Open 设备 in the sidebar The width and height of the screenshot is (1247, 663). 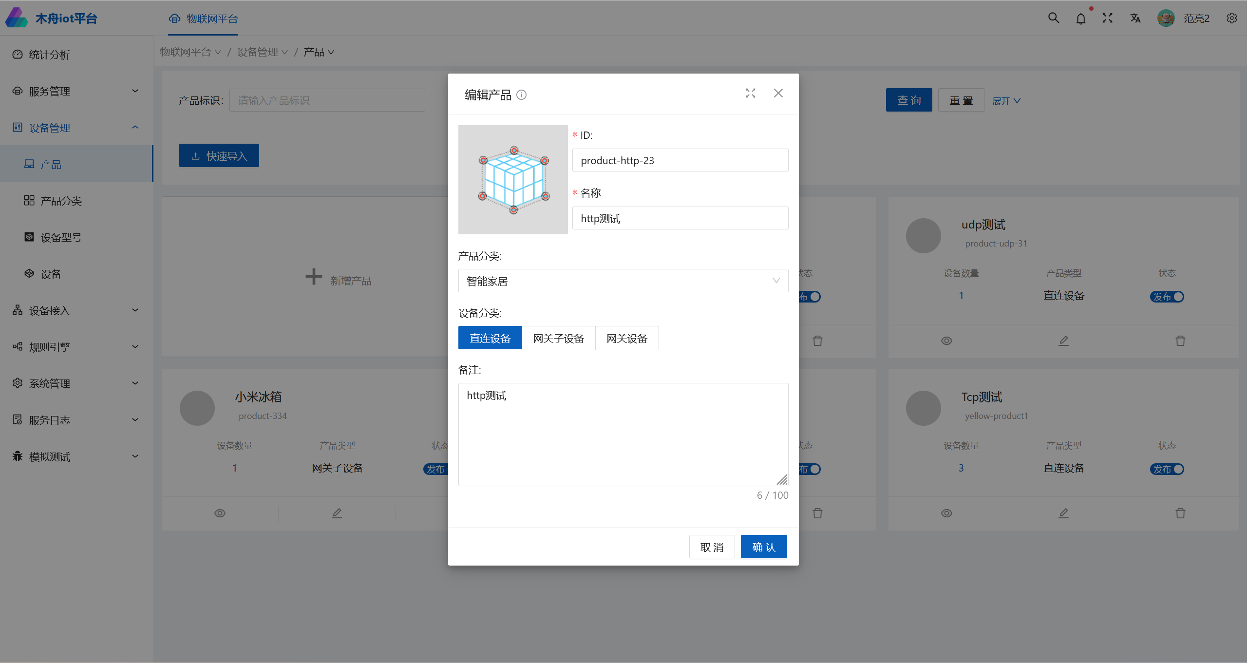[76, 274]
